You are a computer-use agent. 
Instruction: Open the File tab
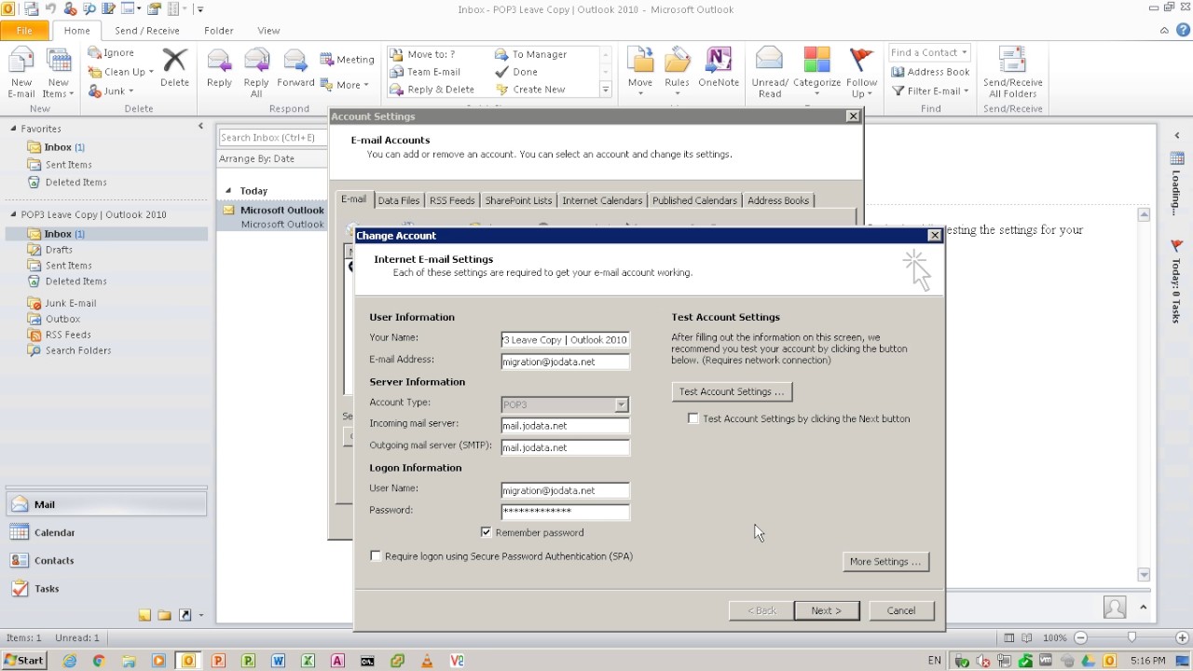pyautogui.click(x=24, y=31)
